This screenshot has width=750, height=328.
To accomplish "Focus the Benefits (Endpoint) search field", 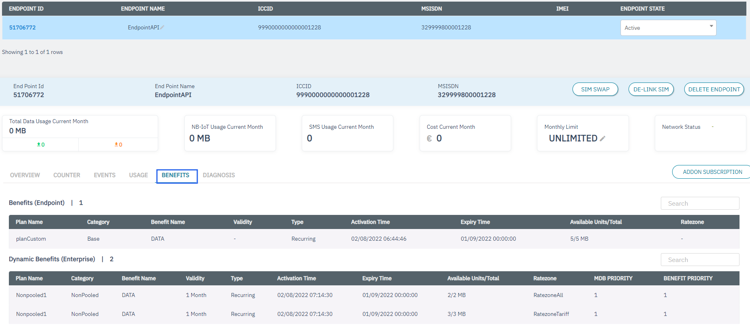I will tap(700, 204).
